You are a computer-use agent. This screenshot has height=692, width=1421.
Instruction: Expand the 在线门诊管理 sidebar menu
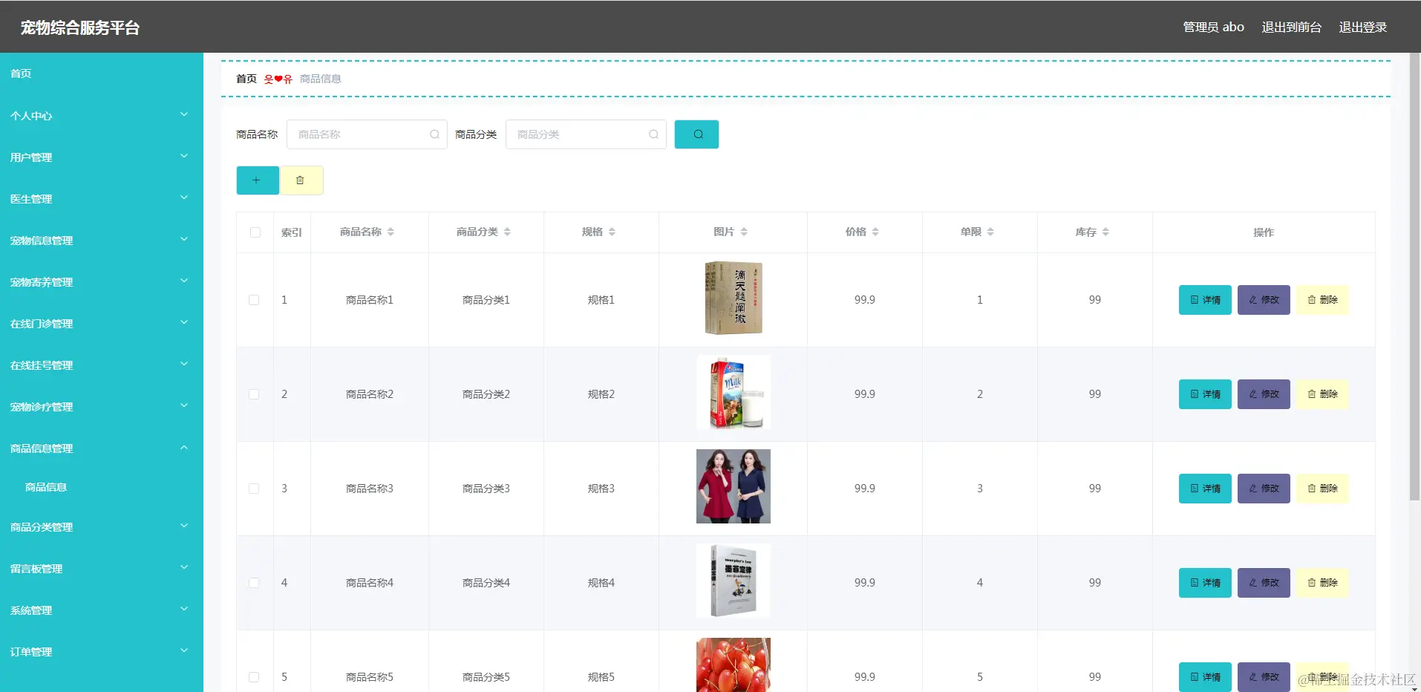click(x=102, y=323)
